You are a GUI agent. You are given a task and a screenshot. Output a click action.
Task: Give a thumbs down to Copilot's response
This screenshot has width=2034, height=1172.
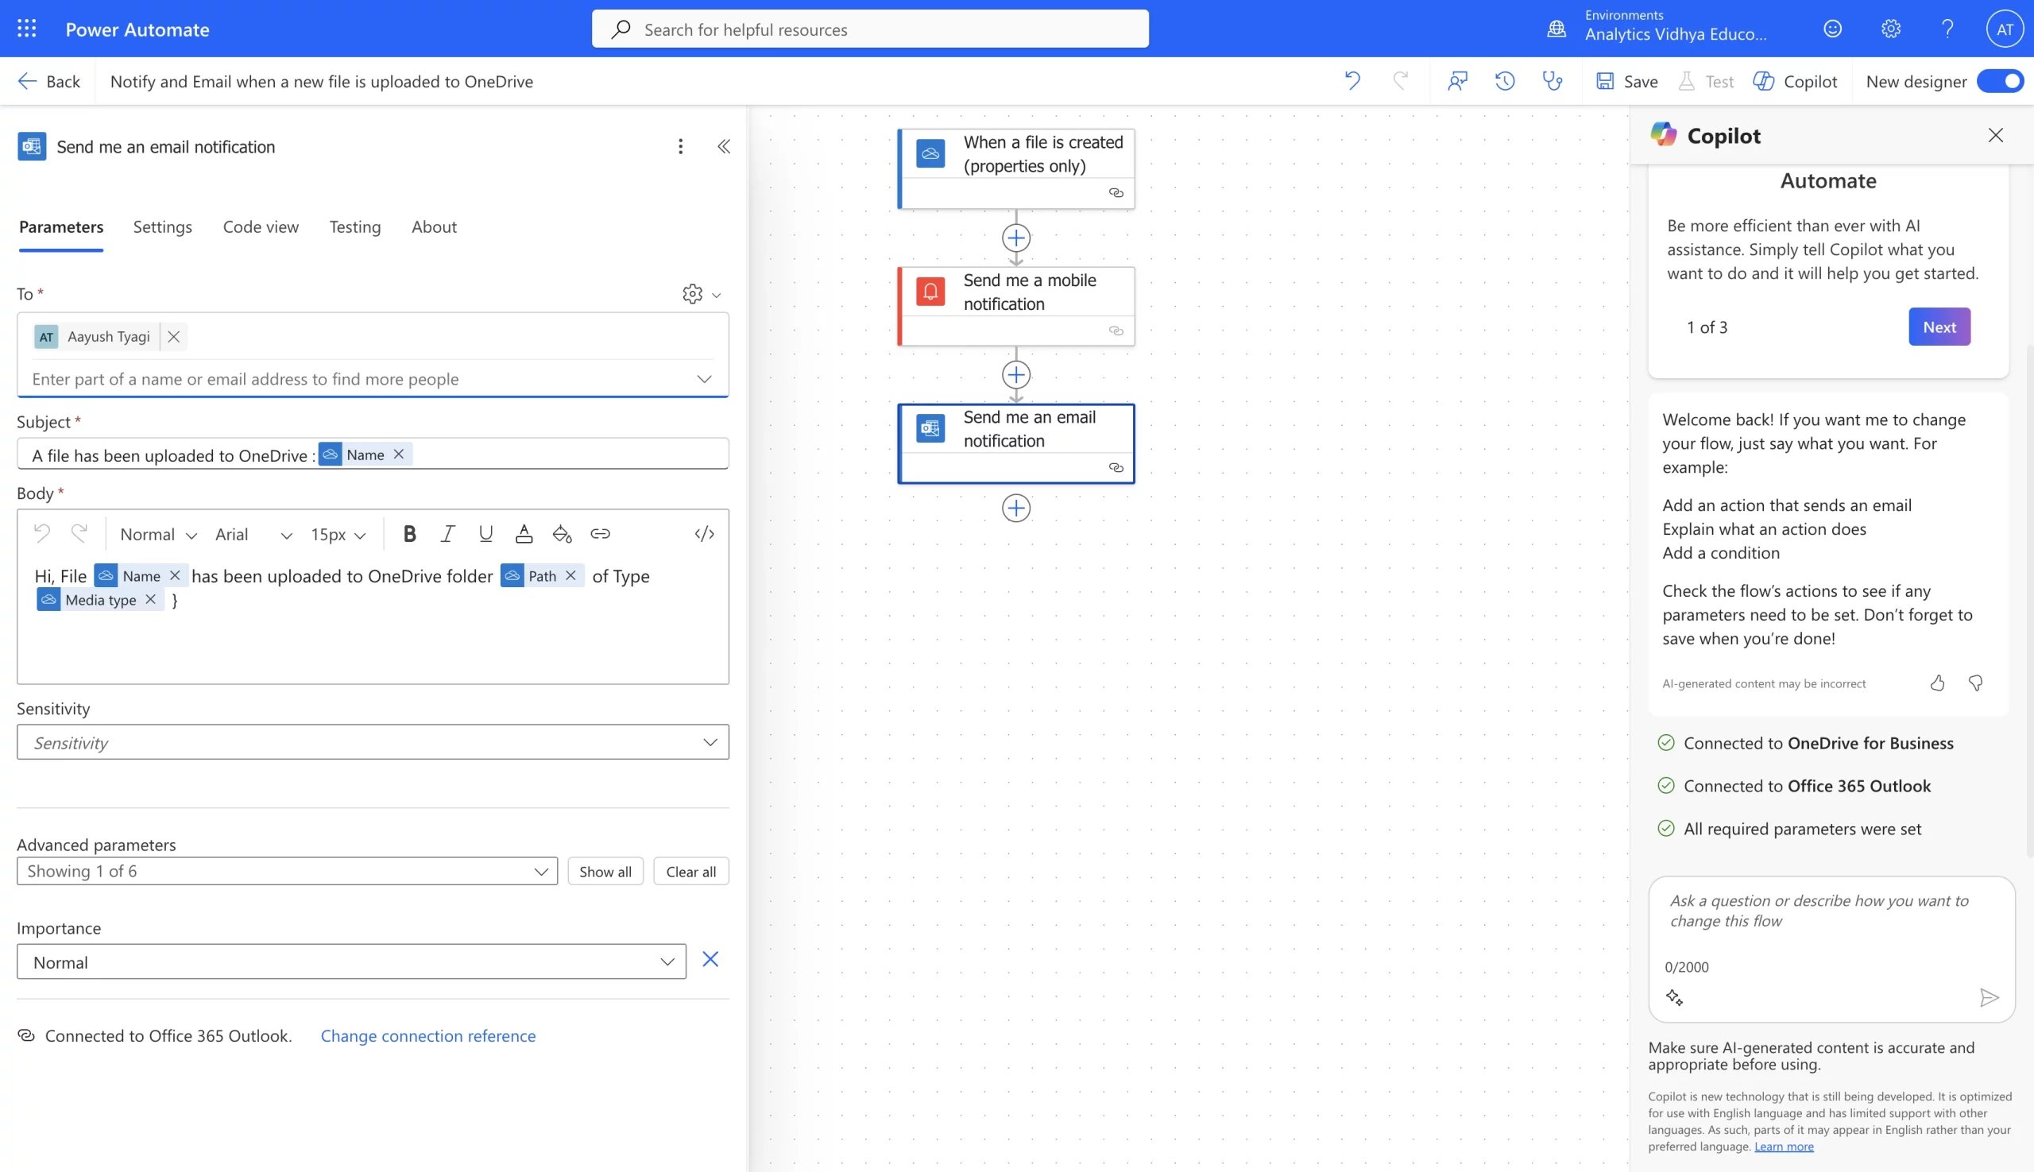click(x=1975, y=683)
